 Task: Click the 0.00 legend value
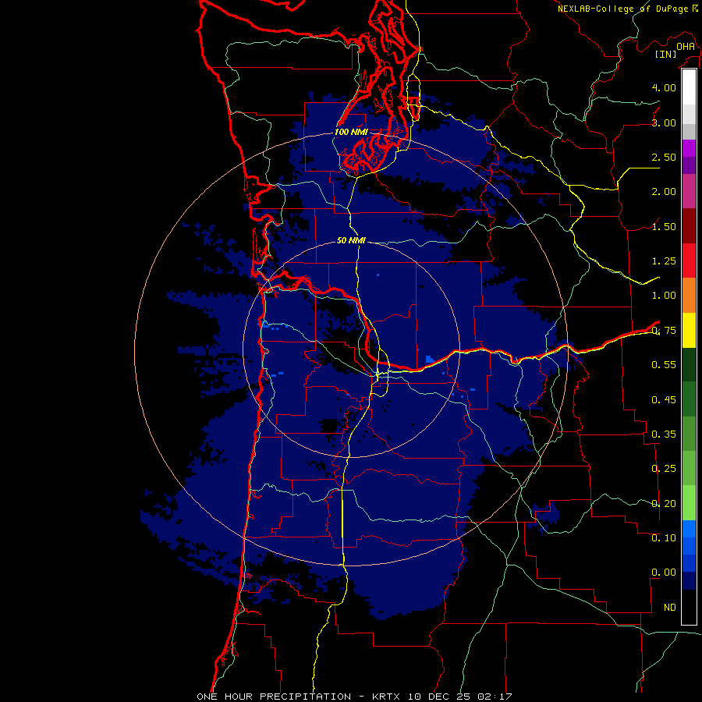[664, 573]
